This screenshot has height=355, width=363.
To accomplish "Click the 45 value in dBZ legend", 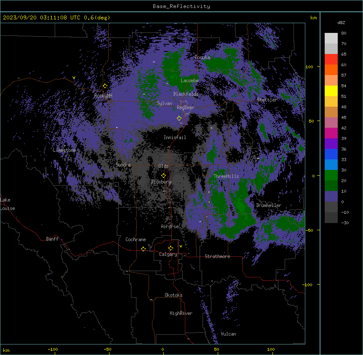I will click(344, 118).
